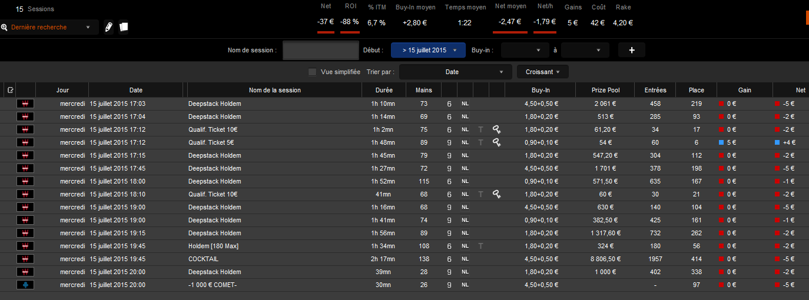Click NL badge in 19:15 Deepstack Holdem row
809x300 pixels.
click(465, 233)
